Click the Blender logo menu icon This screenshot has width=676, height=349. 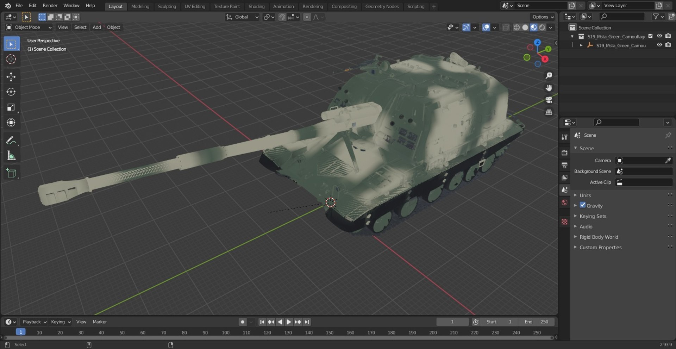click(8, 6)
